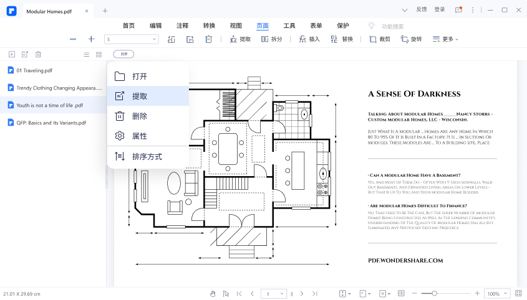
Task: Click the rotate (旋转) tool
Action: pos(411,39)
